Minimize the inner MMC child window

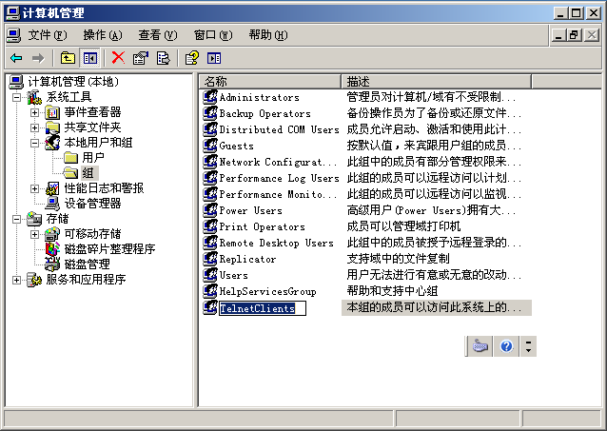(558, 35)
